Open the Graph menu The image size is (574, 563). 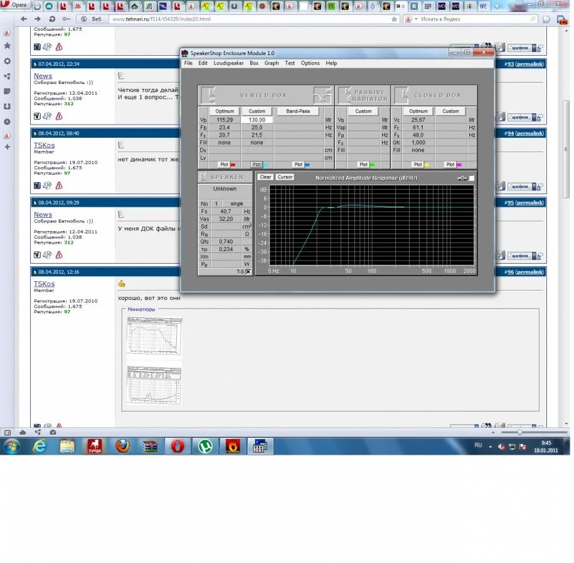(x=271, y=63)
